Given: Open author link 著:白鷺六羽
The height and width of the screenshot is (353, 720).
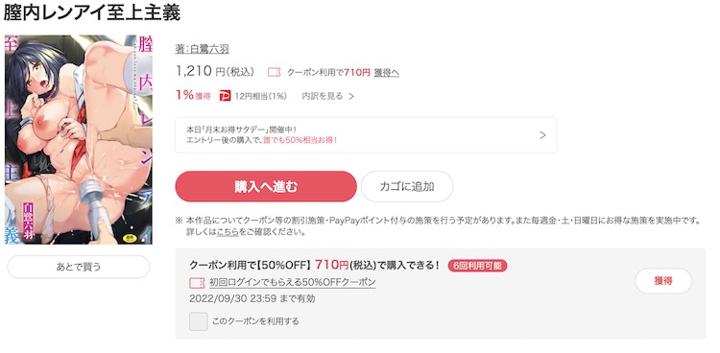Looking at the screenshot, I should (202, 49).
